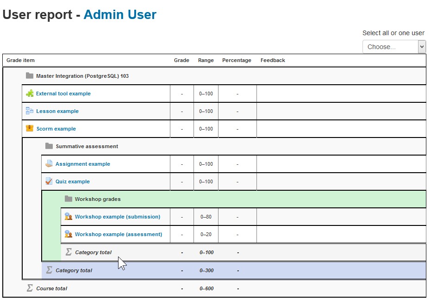Click the 0–100 range of Workshop grades total
The width and height of the screenshot is (431, 306).
click(206, 252)
